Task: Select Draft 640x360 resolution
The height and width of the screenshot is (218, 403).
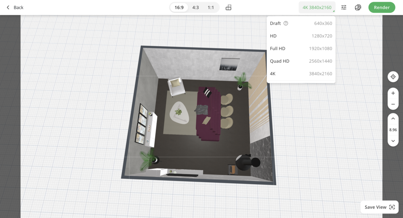Action: tap(301, 23)
